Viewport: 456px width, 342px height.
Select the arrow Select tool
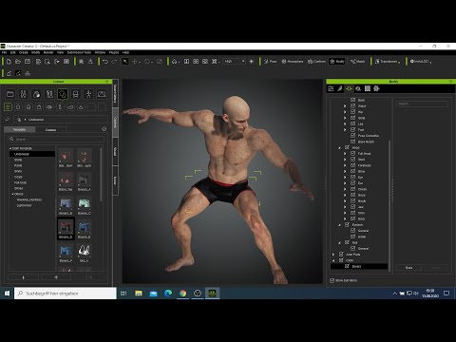coord(125,62)
